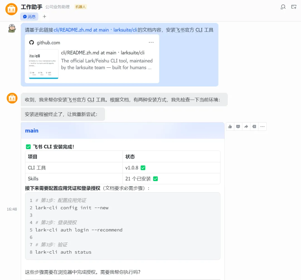The width and height of the screenshot is (301, 280).
Task: Open the user's avatar beside first message
Action: [x=12, y=28]
